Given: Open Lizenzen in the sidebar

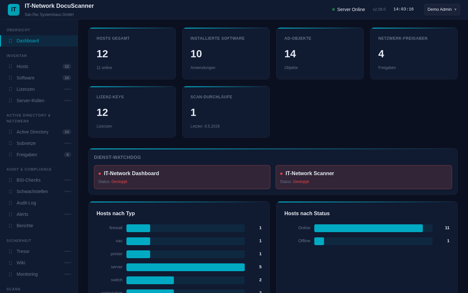Looking at the screenshot, I should tap(39, 89).
